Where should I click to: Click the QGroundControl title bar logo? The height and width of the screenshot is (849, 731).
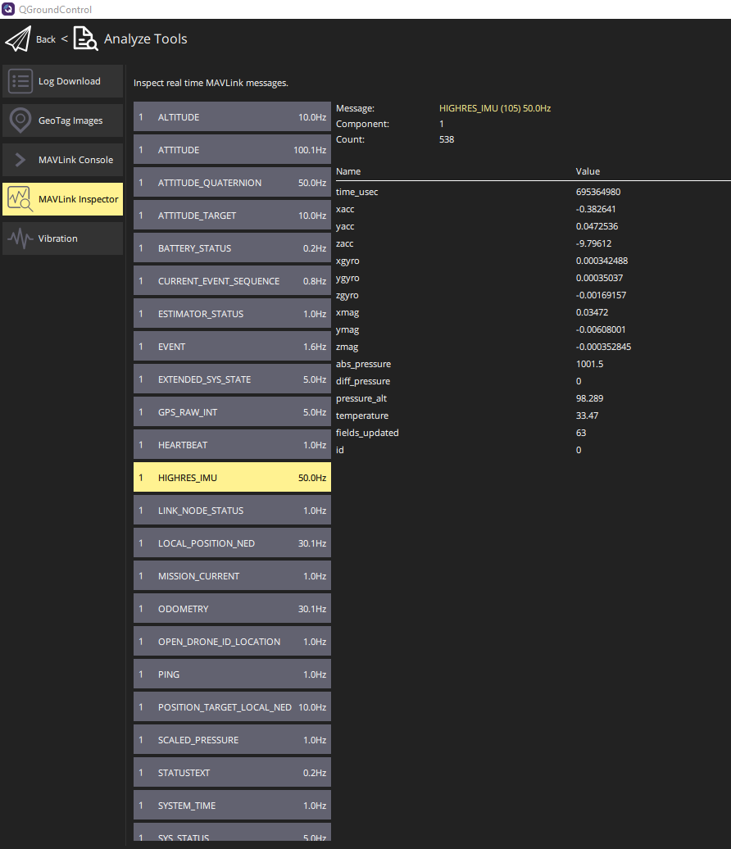(8, 9)
